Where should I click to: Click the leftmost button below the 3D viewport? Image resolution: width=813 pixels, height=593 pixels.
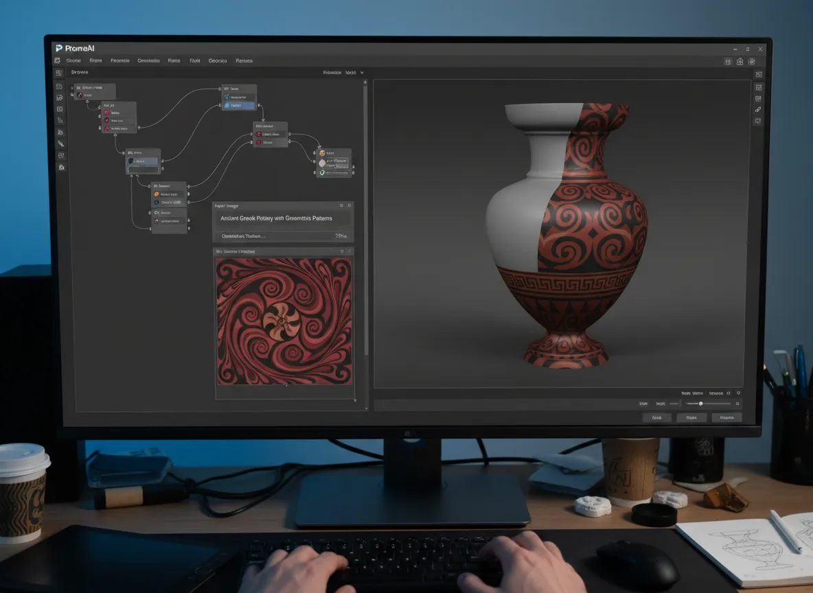point(656,417)
